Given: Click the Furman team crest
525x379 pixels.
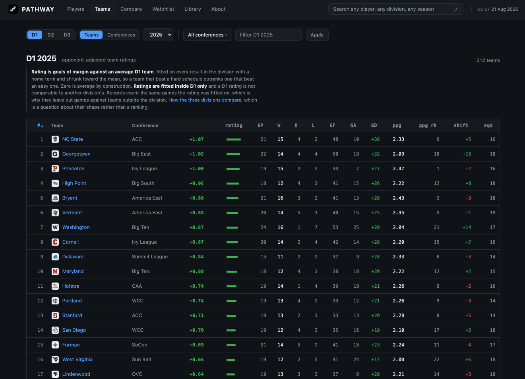Looking at the screenshot, I should (x=55, y=345).
